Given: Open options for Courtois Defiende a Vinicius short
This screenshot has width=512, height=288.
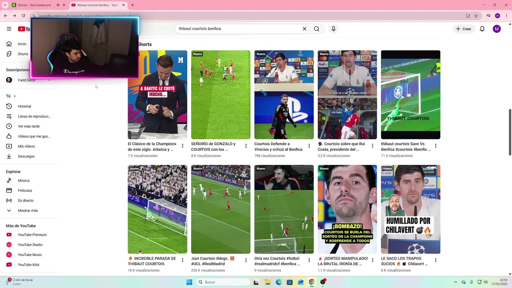Looking at the screenshot, I should 309,146.
